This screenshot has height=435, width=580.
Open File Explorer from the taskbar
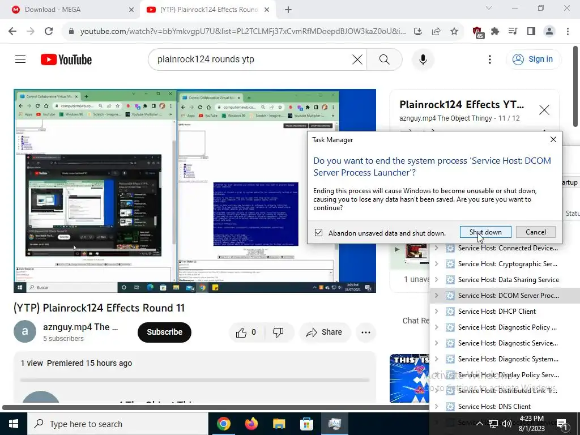pos(279,424)
